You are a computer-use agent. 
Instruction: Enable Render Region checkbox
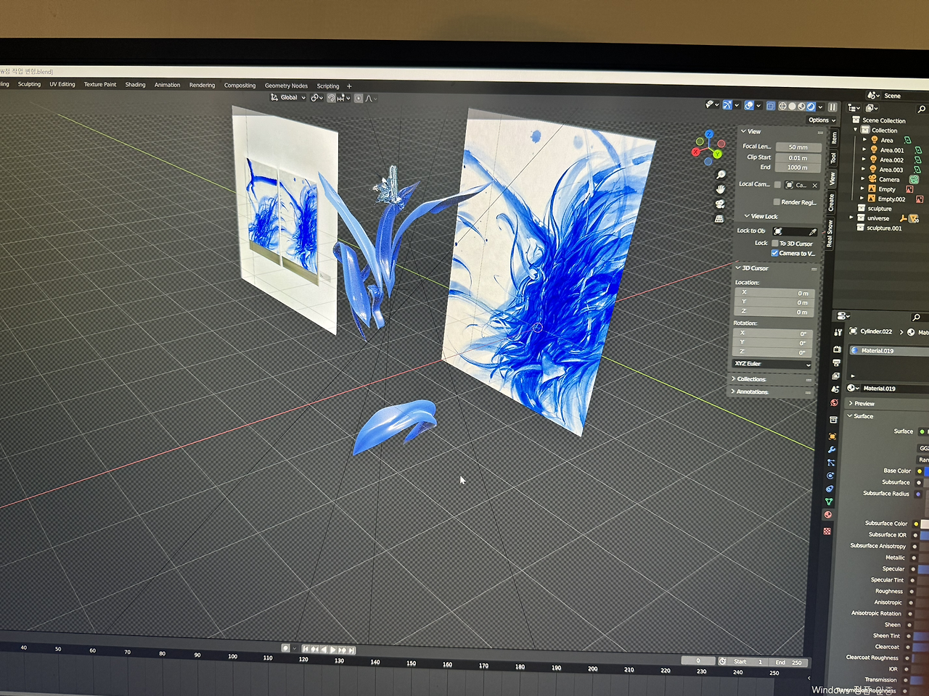pos(777,202)
